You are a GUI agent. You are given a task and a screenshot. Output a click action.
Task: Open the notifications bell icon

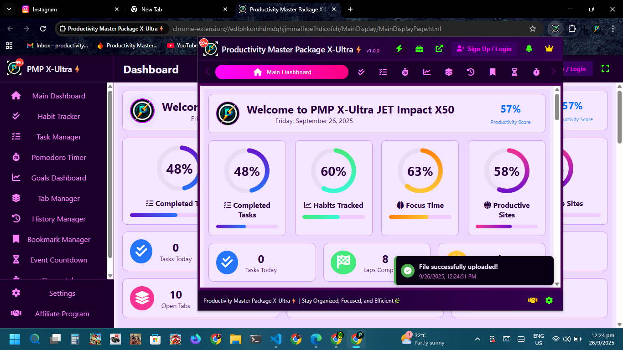click(529, 48)
